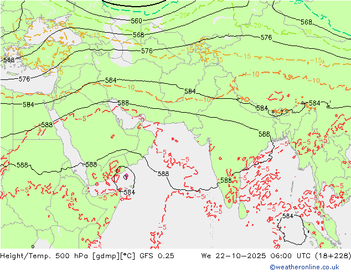Screen dimensions: 351x272
Task: Click the '06:00 UTC' time text
Action: click(290, 255)
